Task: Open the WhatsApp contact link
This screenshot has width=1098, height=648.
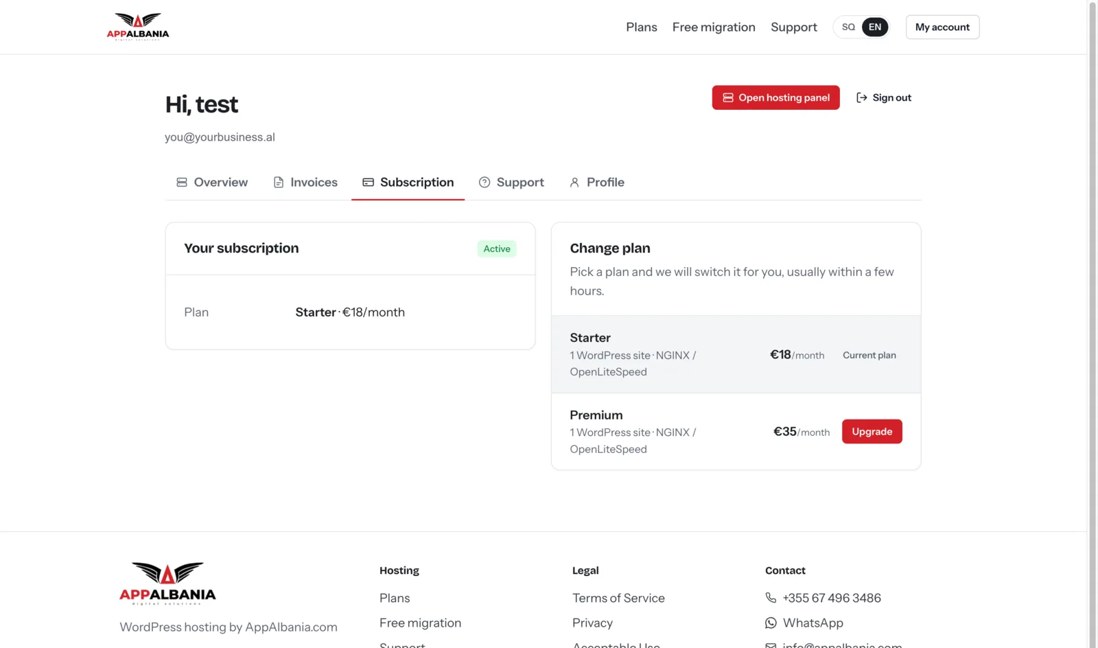Action: (x=813, y=623)
